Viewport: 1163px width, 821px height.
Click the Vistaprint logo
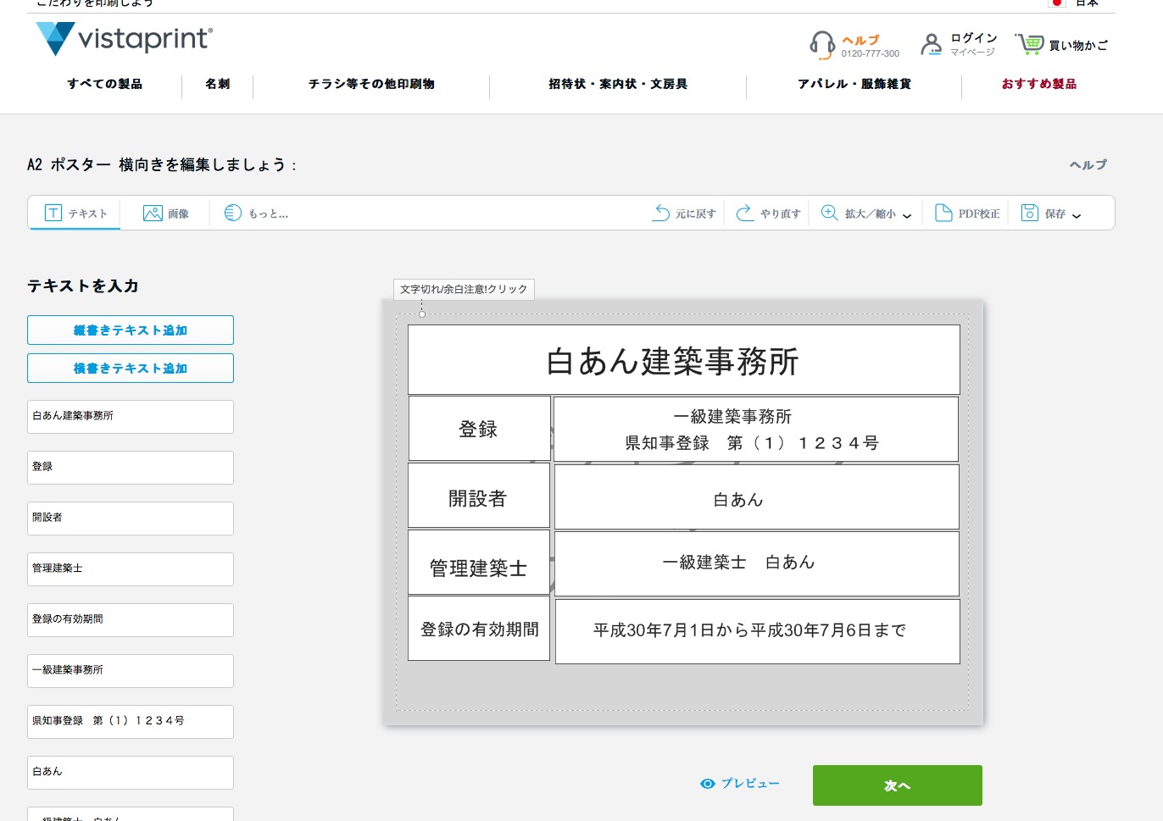coord(124,39)
